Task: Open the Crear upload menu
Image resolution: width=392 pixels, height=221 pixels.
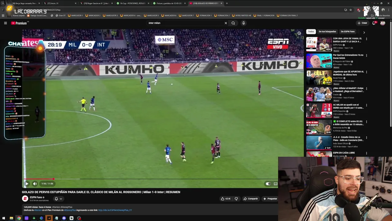Action: [362, 23]
